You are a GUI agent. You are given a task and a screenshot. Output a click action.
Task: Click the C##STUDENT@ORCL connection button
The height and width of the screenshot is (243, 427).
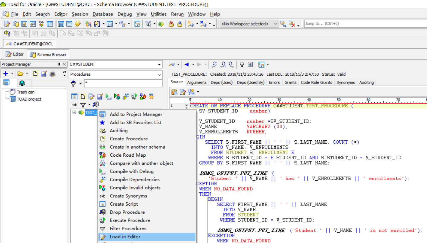(x=29, y=44)
